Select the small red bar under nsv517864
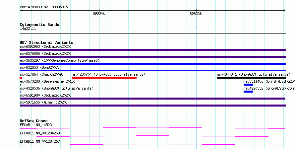Image resolution: width=295 pixels, height=149 pixels. (x=21, y=78)
